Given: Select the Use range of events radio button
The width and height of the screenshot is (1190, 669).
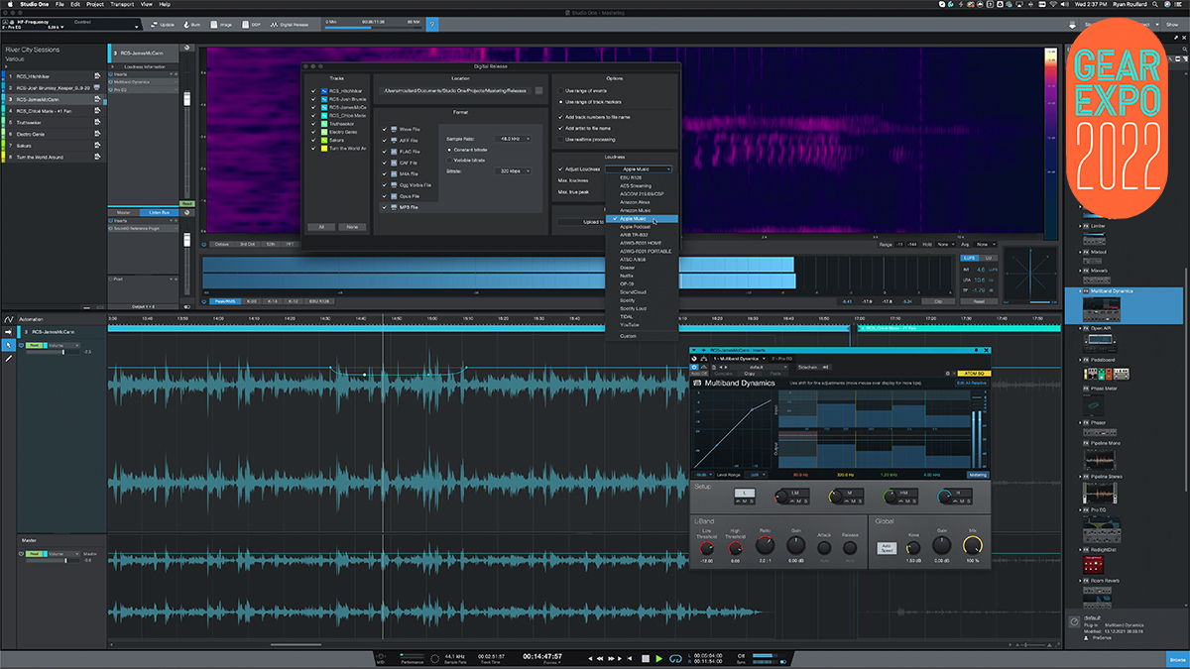Looking at the screenshot, I should click(x=559, y=90).
